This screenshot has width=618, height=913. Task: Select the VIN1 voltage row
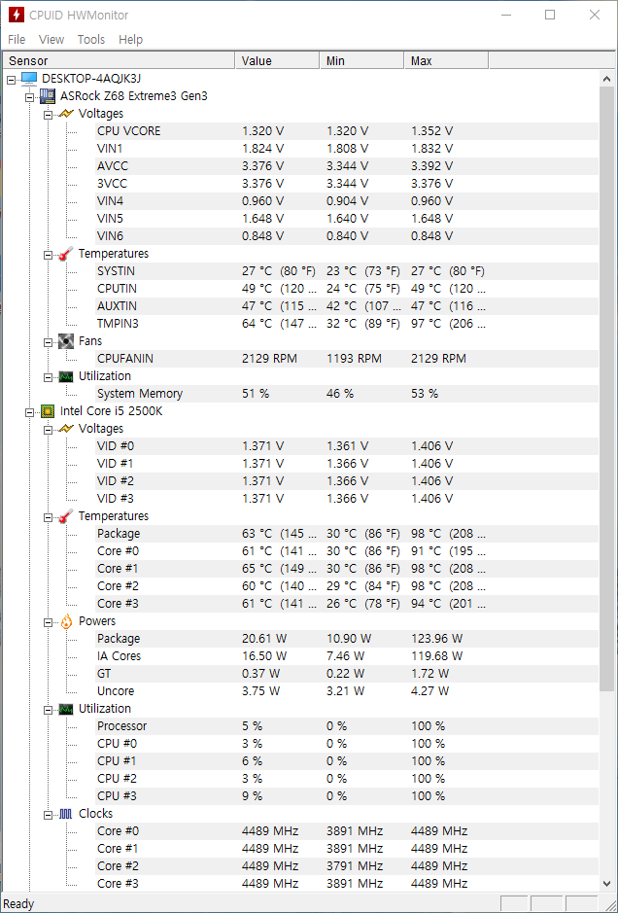(x=347, y=149)
